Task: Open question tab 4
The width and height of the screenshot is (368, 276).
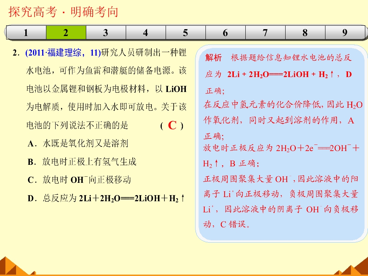Action: coord(146,32)
